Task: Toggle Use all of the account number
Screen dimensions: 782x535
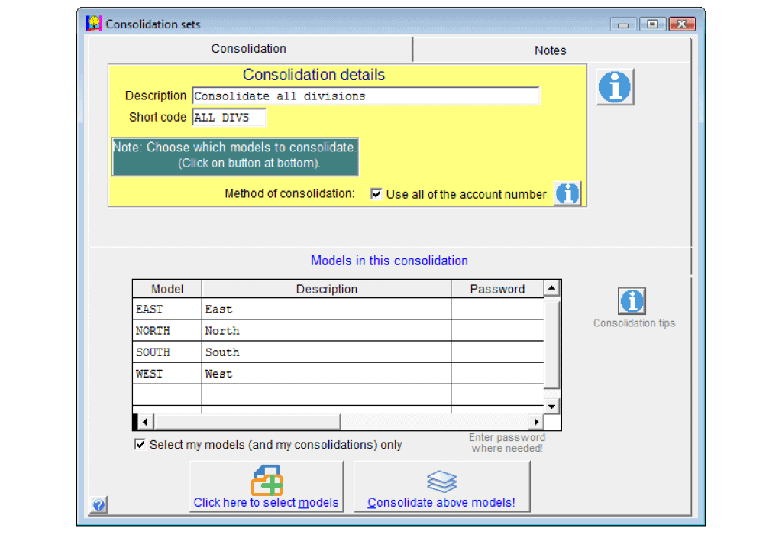Action: pos(376,194)
